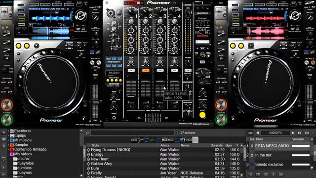Hit the right deck orange cue button
This screenshot has width=316, height=178.
[x=221, y=105]
